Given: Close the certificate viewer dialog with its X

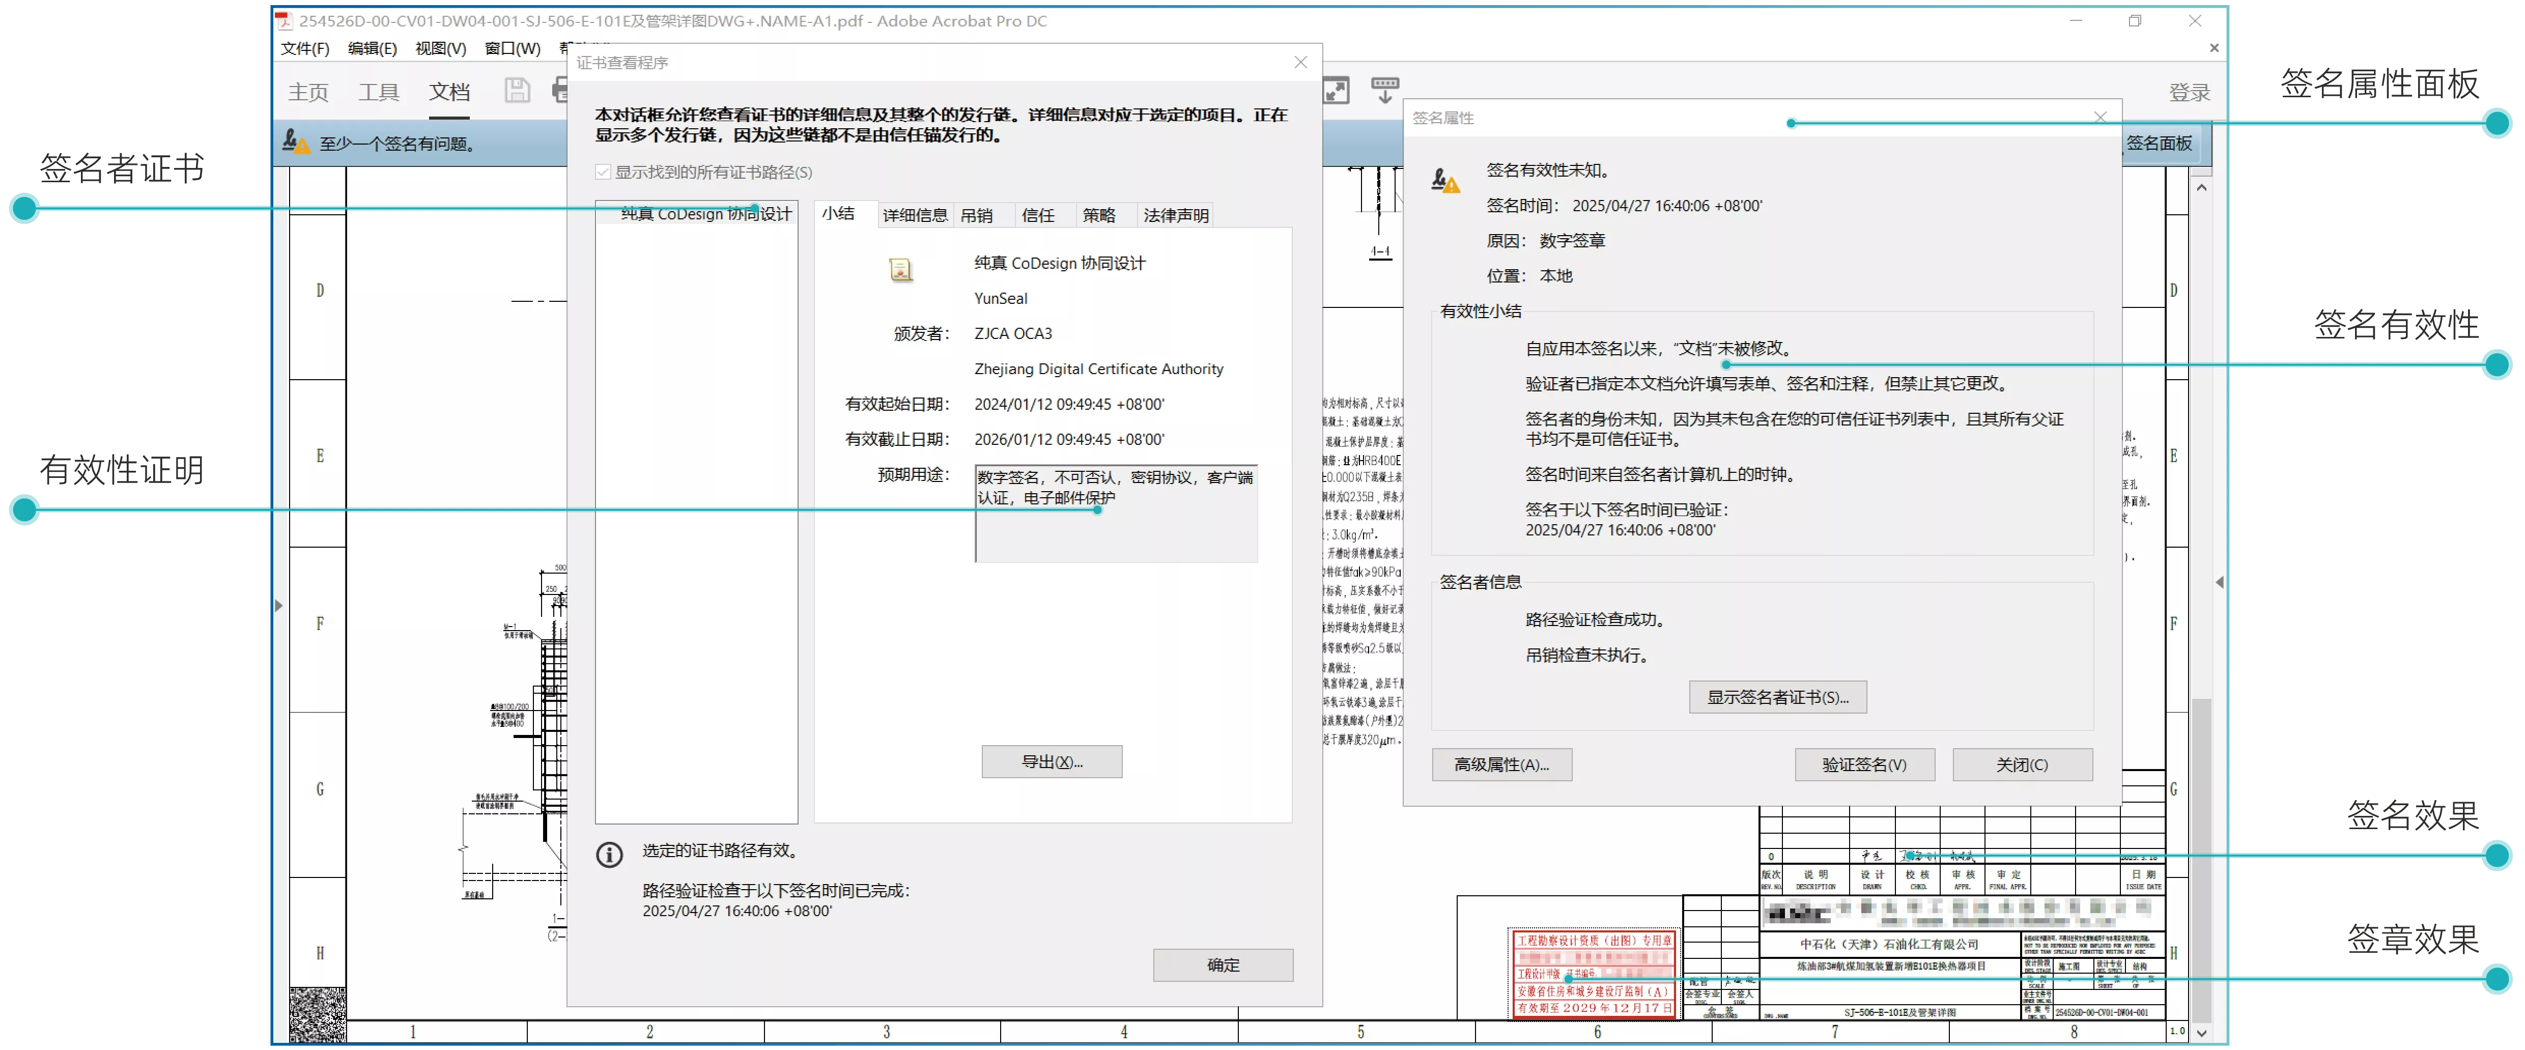Looking at the screenshot, I should point(1301,62).
